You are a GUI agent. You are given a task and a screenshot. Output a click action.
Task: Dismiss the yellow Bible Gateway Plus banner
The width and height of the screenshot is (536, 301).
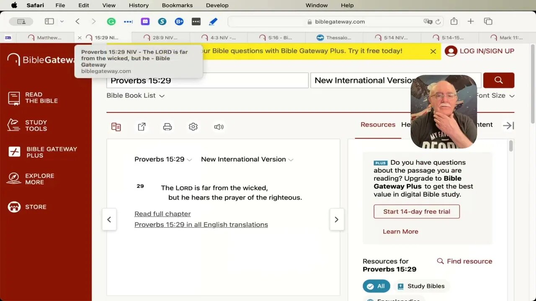[x=433, y=51]
